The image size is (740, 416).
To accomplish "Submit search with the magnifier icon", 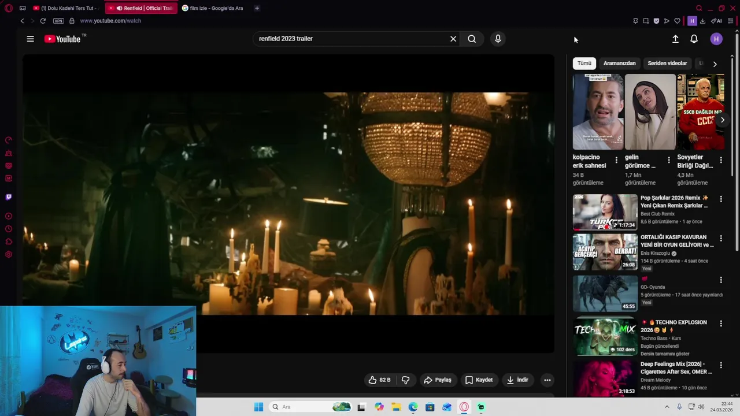I will 472,39.
